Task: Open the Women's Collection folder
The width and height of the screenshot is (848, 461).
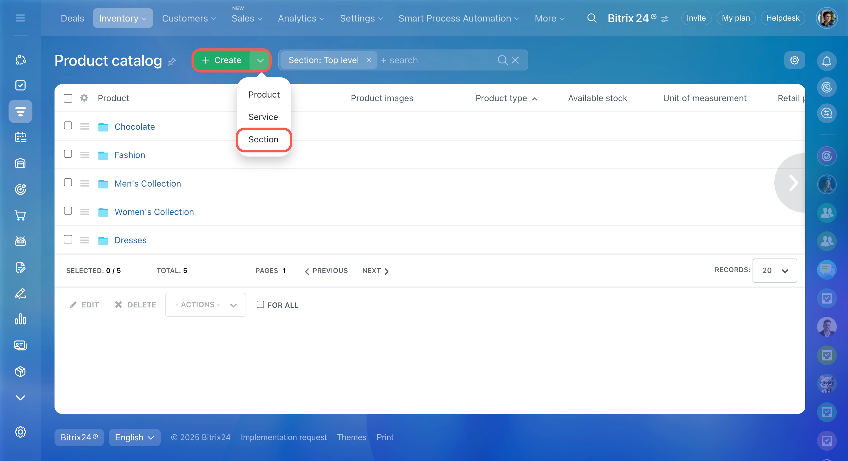Action: [154, 212]
